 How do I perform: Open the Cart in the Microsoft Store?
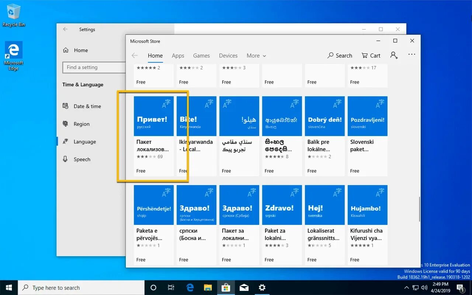(x=371, y=56)
